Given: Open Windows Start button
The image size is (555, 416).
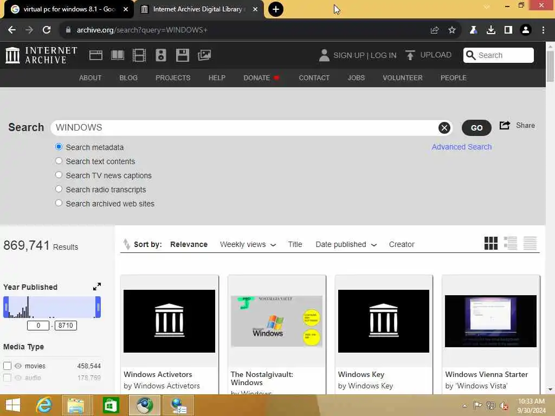Looking at the screenshot, I should coord(13,405).
